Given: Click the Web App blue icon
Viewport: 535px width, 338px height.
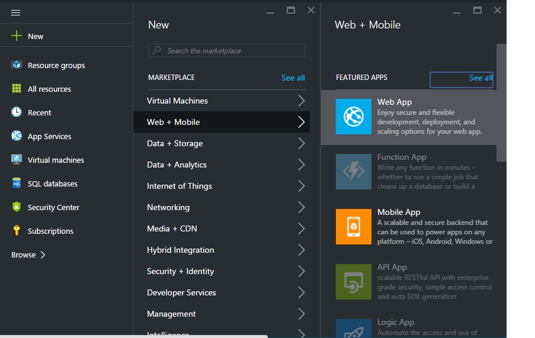Looking at the screenshot, I should (354, 117).
